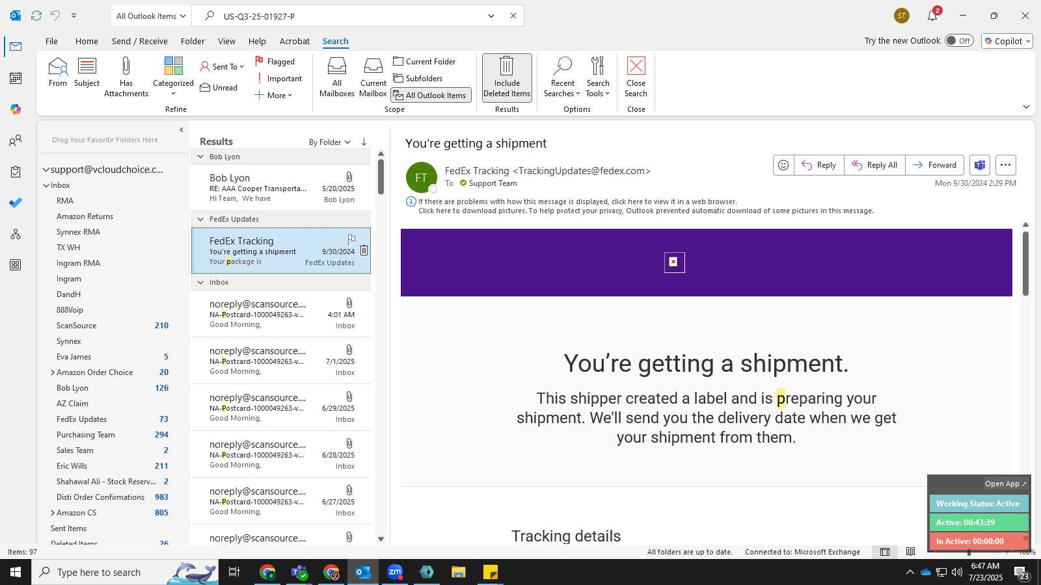This screenshot has height=585, width=1041.
Task: Switch to the View tab
Action: [226, 41]
